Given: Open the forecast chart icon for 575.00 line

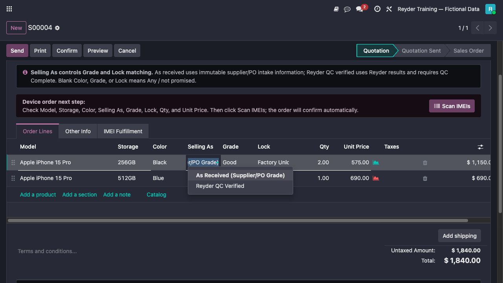Looking at the screenshot, I should 376,162.
